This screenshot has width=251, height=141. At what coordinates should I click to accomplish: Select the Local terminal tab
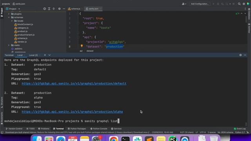[x=20, y=55]
